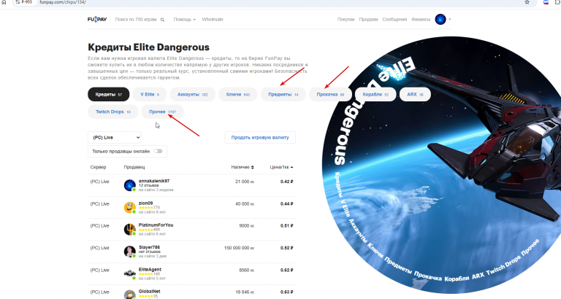Open the Прочее tab
This screenshot has width=561, height=299.
click(x=162, y=112)
